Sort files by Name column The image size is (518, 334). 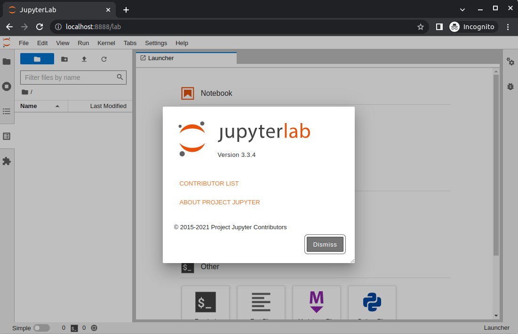pyautogui.click(x=41, y=106)
